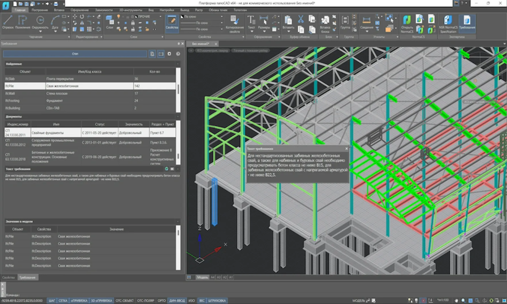
Task: Expand the Дуга arc options arrow
Action: tap(55, 31)
